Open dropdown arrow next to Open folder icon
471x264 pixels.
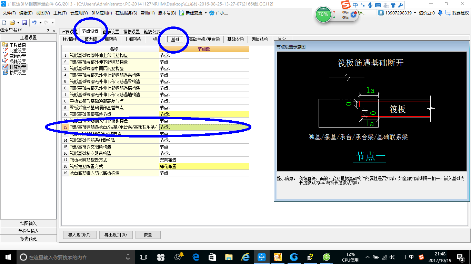[18, 23]
